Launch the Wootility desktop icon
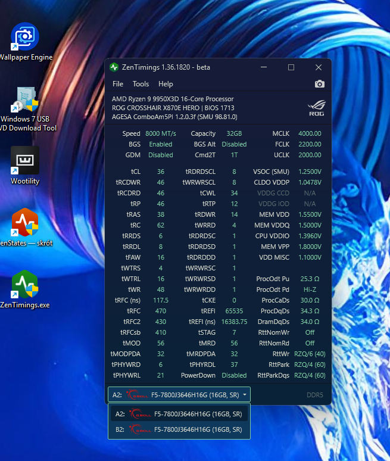This screenshot has height=461, width=390. (x=25, y=161)
